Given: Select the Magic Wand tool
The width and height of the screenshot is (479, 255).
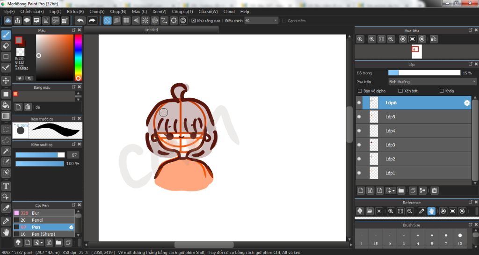Looking at the screenshot, I should [x=6, y=151].
